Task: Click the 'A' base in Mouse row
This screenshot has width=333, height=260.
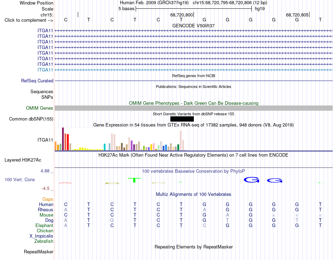Action: 227,215
